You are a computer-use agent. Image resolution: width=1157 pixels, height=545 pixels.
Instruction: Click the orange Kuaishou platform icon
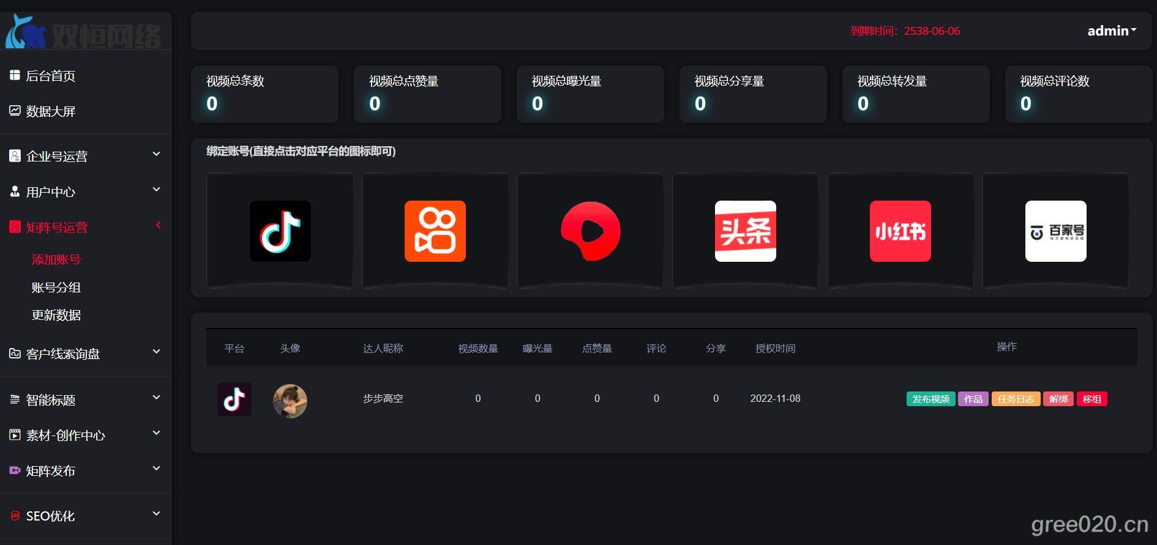[435, 231]
